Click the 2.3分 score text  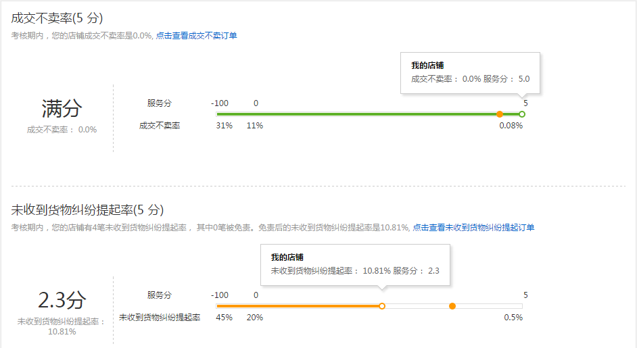click(62, 299)
